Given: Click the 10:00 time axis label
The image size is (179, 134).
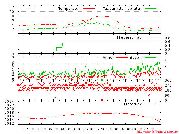Looking at the screenshot, I should [x=77, y=129].
